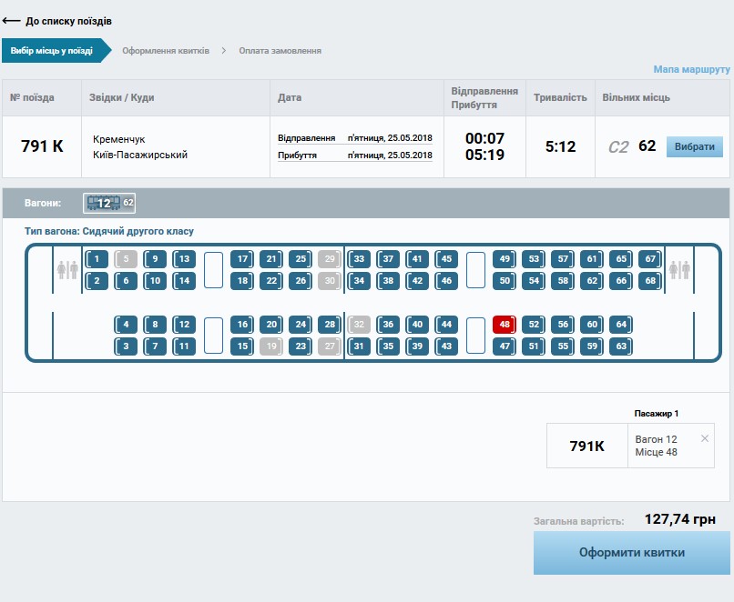Switch to Вибір місць у поїзді step
Viewport: 734px width, 602px height.
click(52, 51)
